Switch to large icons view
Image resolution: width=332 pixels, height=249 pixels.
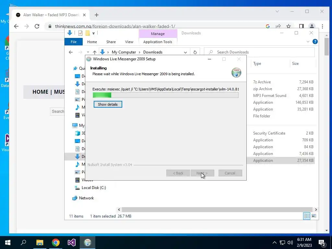tap(314, 216)
